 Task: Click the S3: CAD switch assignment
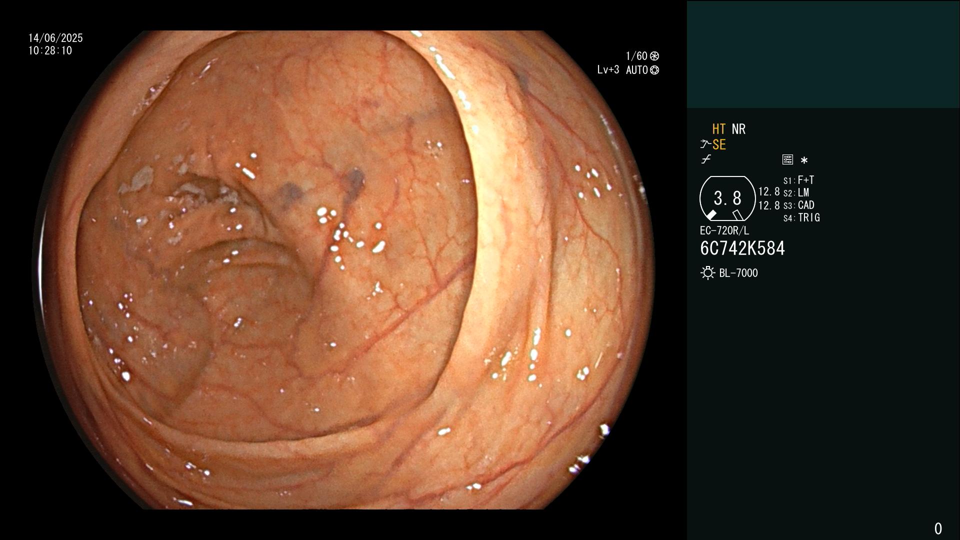[798, 205]
